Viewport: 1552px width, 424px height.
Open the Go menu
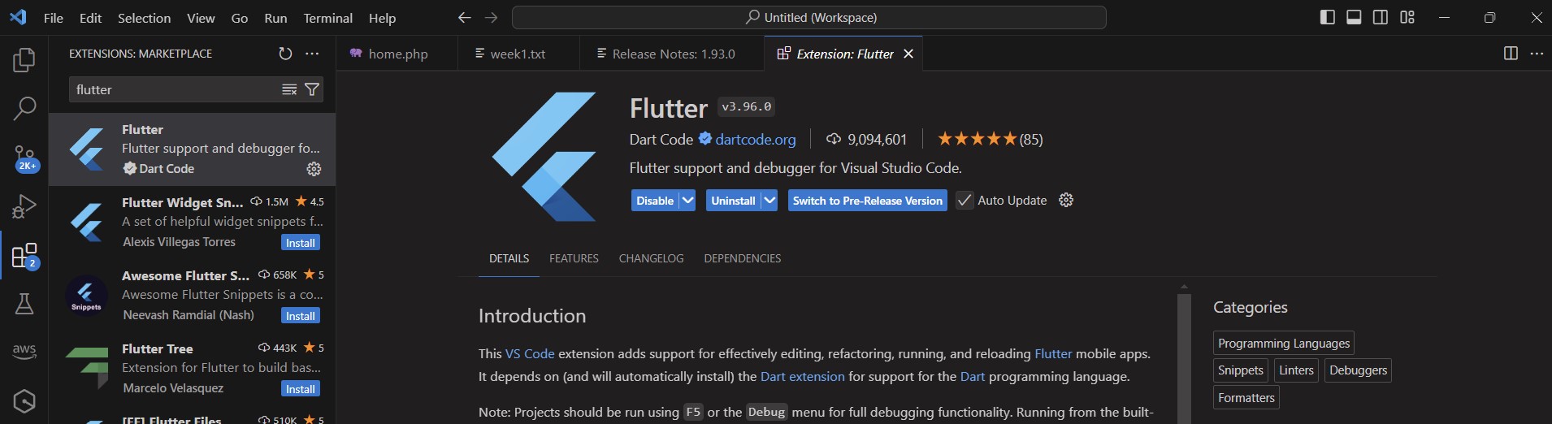click(240, 18)
